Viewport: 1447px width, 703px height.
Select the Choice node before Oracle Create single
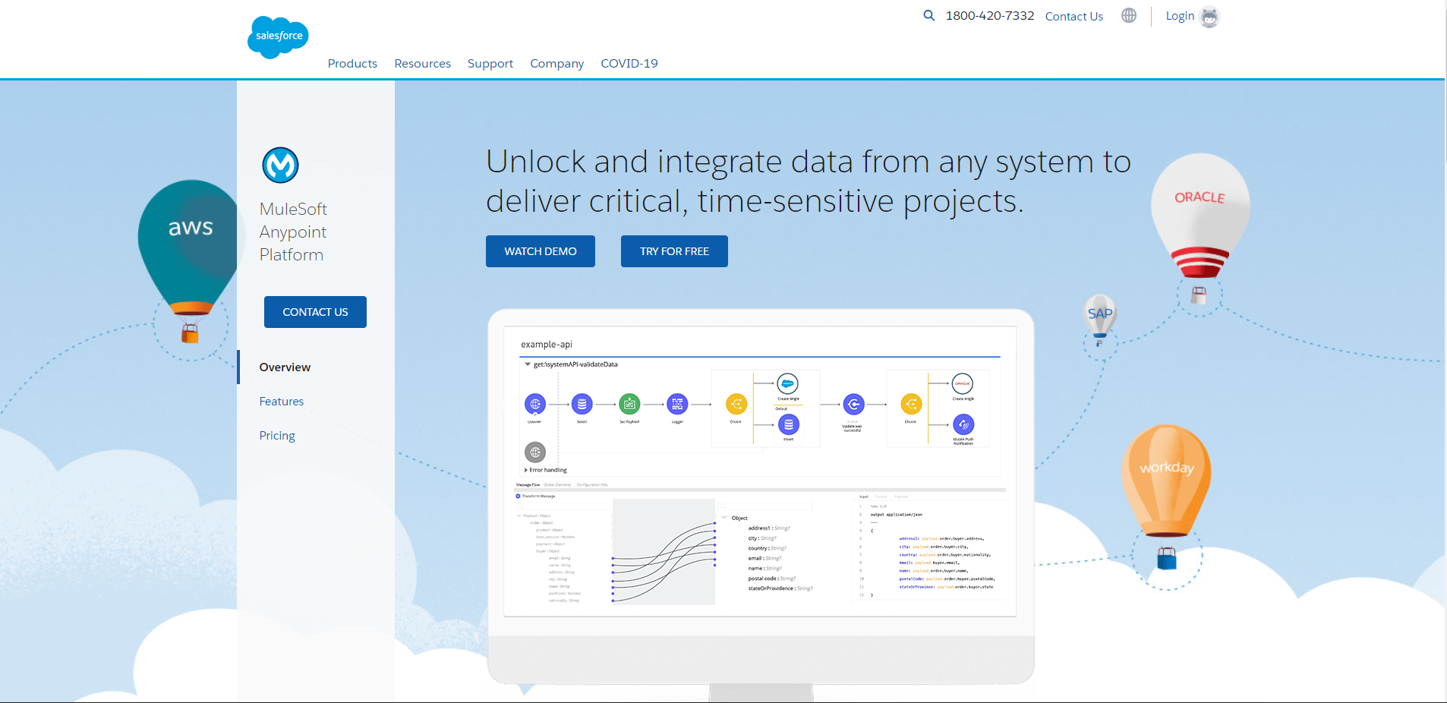pyautogui.click(x=911, y=404)
